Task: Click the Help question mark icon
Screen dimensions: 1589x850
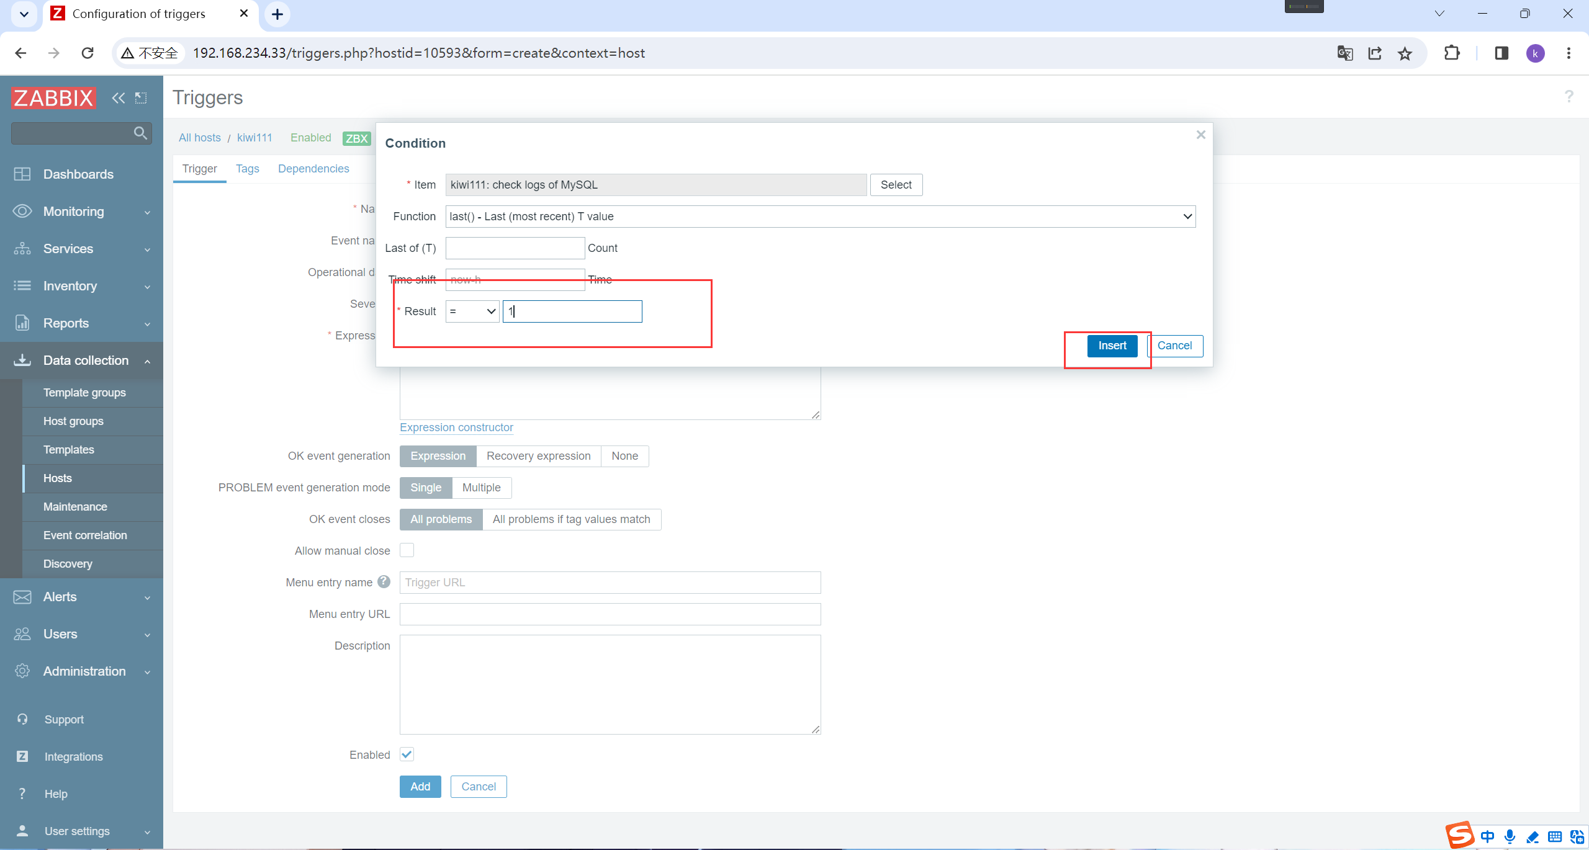Action: coord(22,794)
